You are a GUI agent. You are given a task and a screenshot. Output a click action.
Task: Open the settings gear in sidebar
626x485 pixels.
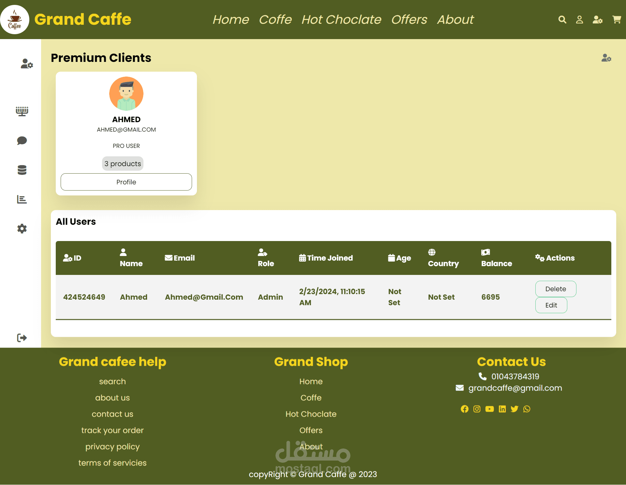point(22,228)
